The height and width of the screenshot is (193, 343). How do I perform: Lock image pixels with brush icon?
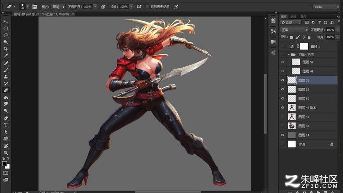297,37
